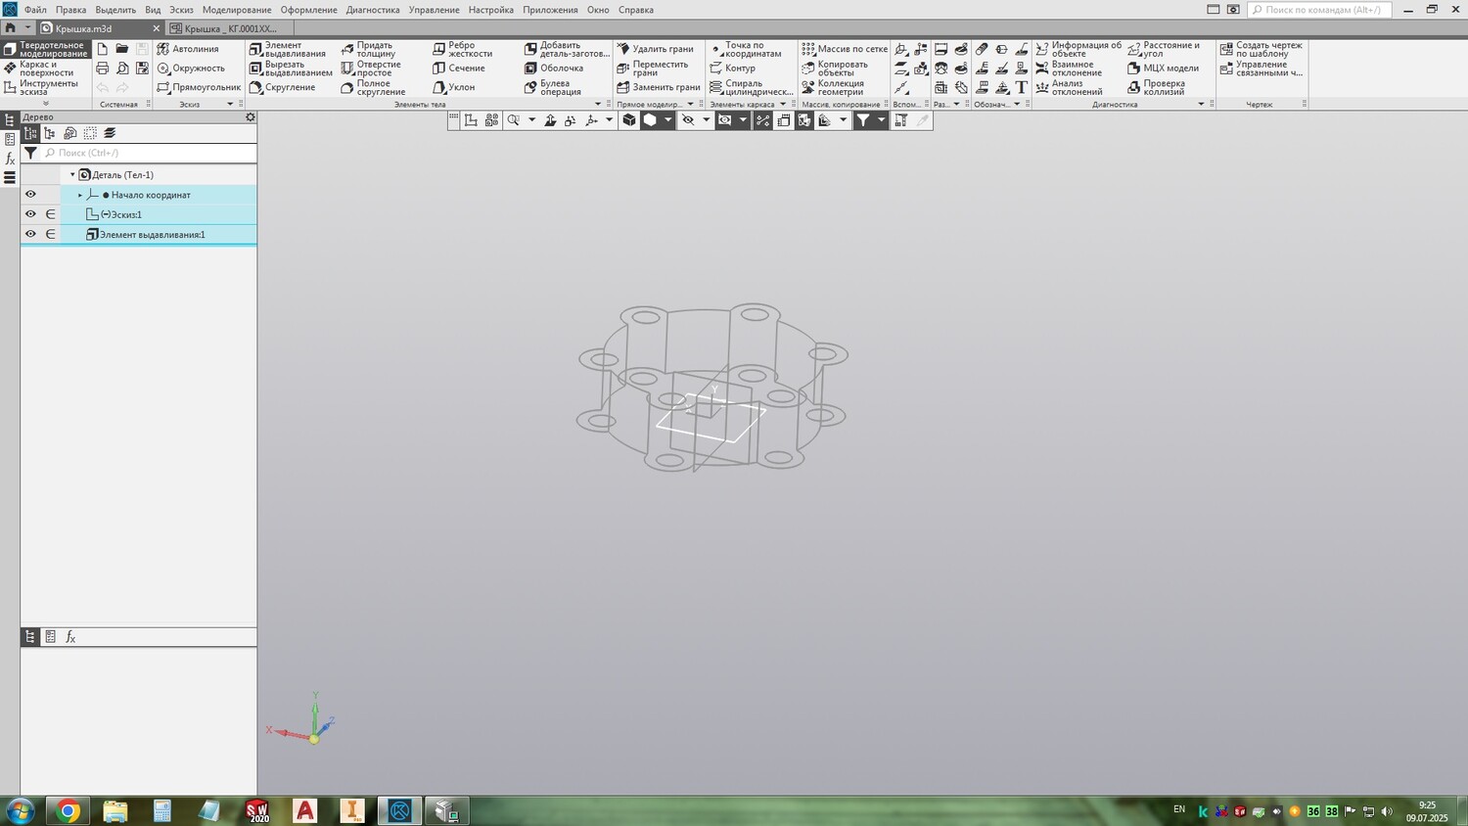
Task: Click Добавить деталь-заготовку command
Action: (x=567, y=49)
